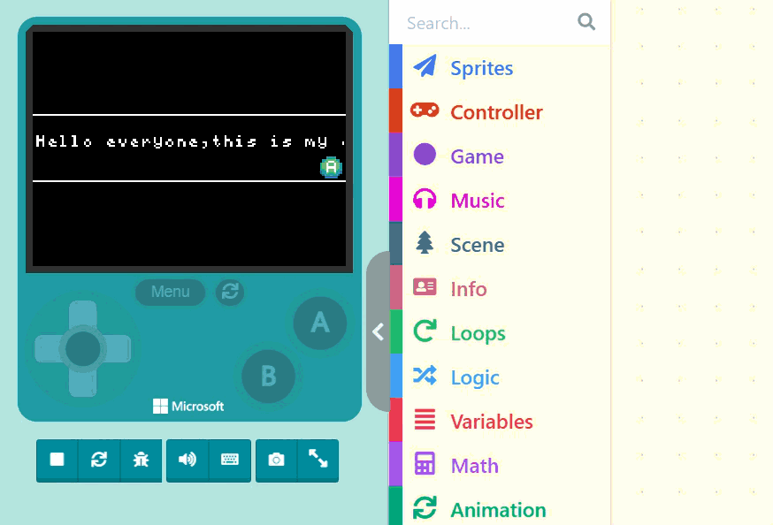Click the search magnifier icon
773x525 pixels.
(x=586, y=22)
